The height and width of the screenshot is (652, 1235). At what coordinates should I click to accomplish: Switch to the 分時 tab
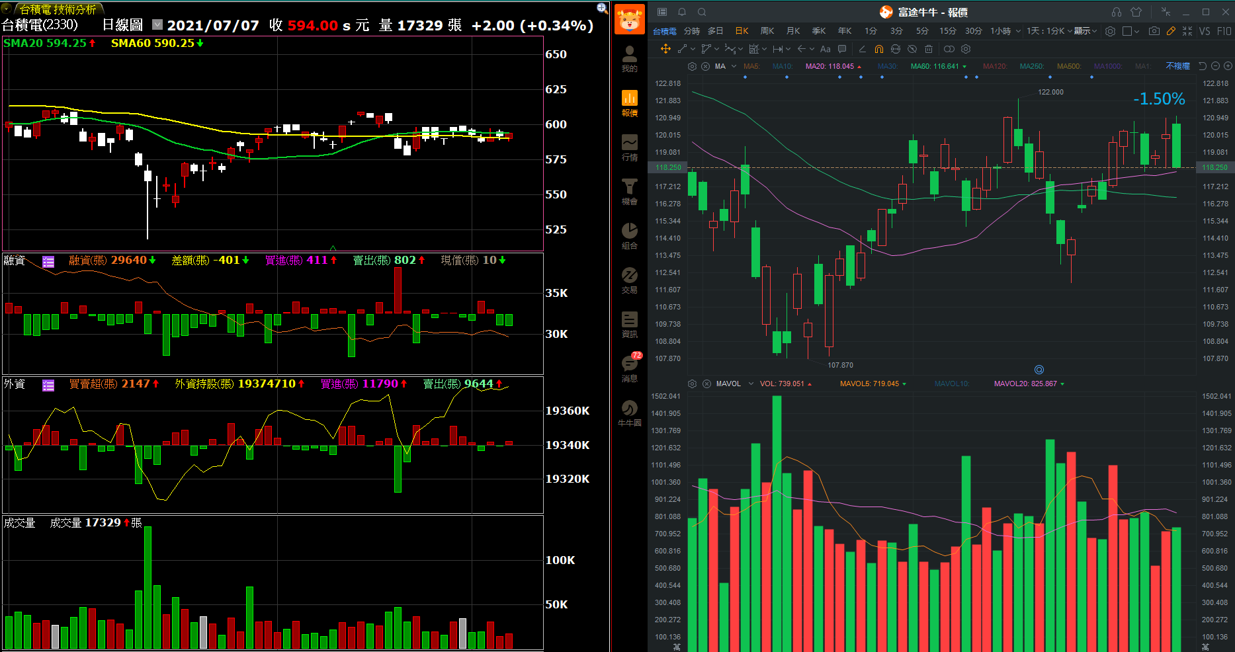(692, 31)
